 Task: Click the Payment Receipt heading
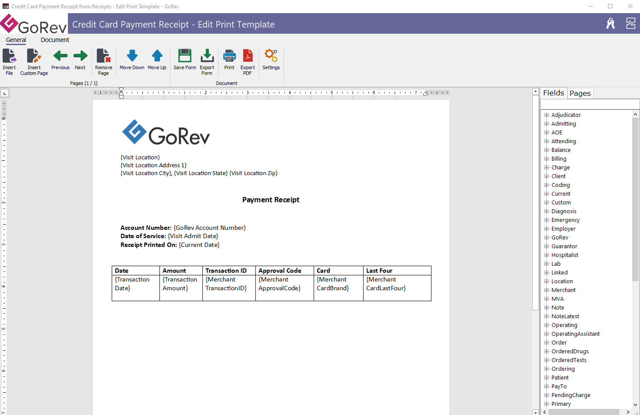tap(271, 200)
